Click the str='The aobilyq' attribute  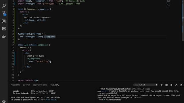(x=39, y=61)
